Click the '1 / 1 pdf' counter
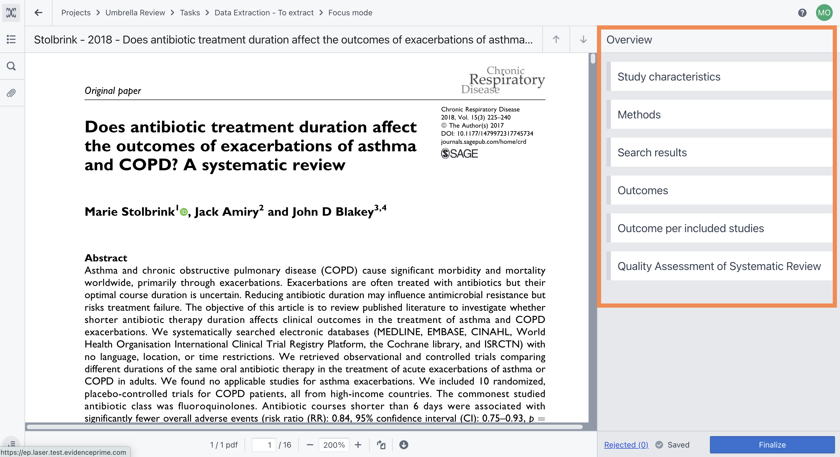 tap(224, 445)
